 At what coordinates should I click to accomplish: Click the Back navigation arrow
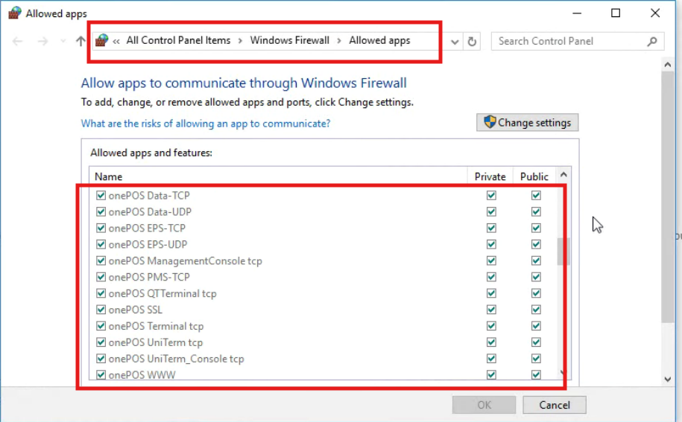(17, 41)
